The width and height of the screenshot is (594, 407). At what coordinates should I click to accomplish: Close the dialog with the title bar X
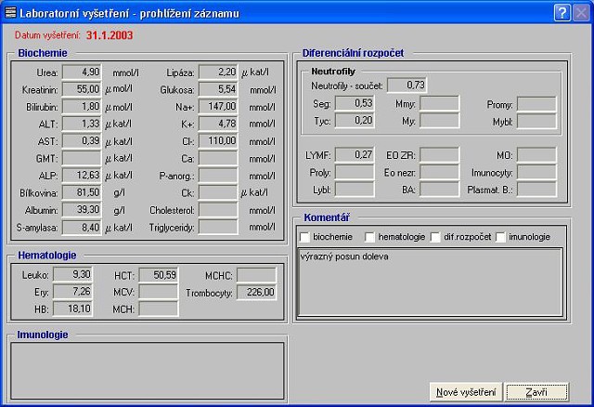[x=581, y=13]
